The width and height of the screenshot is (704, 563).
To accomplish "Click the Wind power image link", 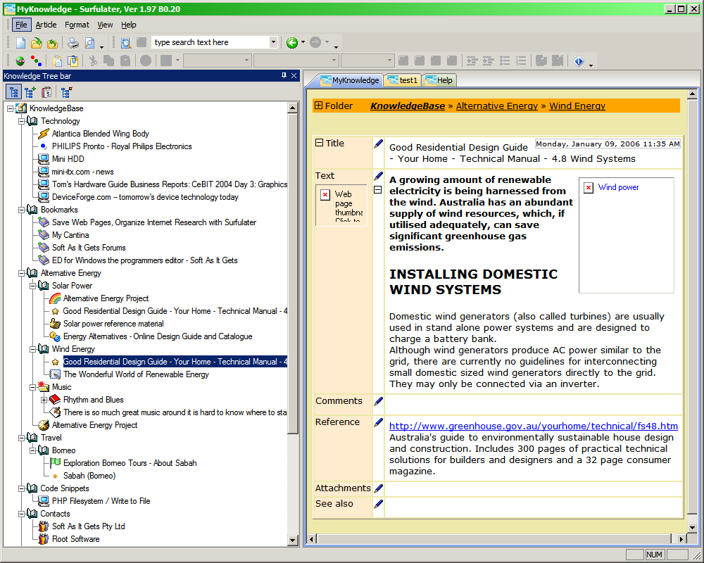I will coord(618,187).
